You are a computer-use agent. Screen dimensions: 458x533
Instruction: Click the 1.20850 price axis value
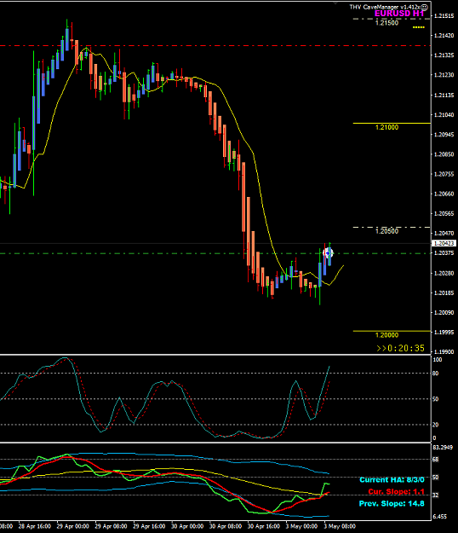pos(444,154)
